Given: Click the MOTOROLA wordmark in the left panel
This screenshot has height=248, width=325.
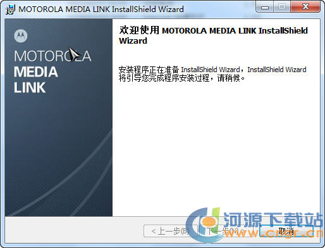Looking at the screenshot, I should 52,56.
